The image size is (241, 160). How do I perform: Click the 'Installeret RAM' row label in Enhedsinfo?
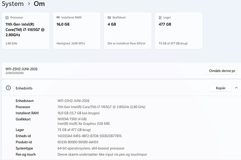27,113
